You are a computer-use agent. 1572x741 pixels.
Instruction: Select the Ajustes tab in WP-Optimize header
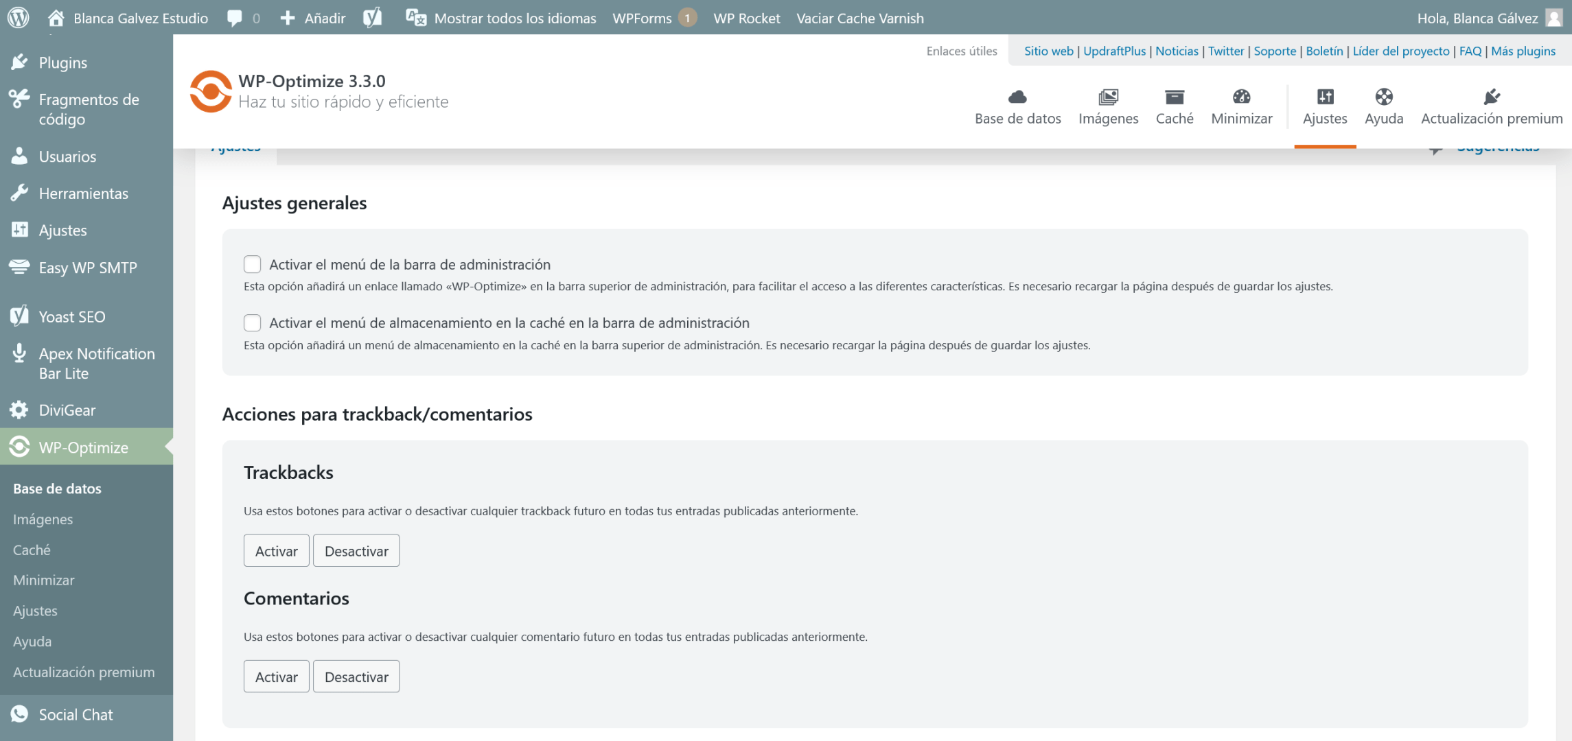point(1325,107)
